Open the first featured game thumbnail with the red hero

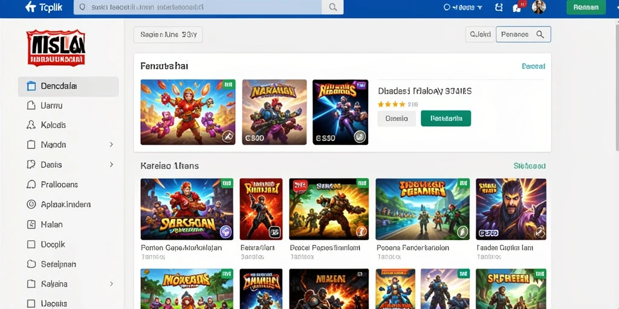tap(188, 112)
